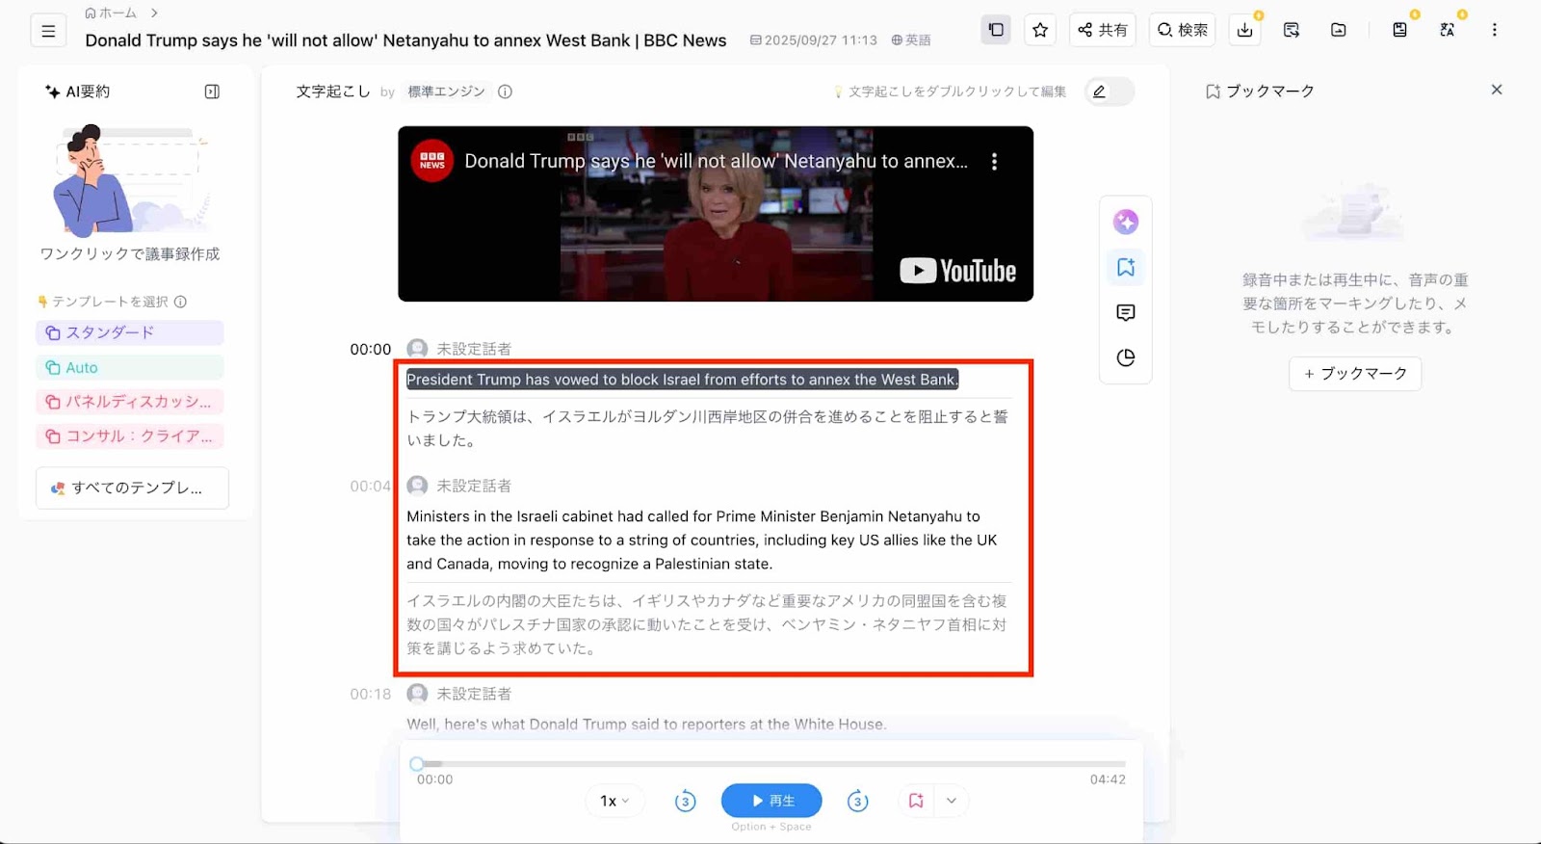Click the 標準エンジン engine label

[446, 92]
